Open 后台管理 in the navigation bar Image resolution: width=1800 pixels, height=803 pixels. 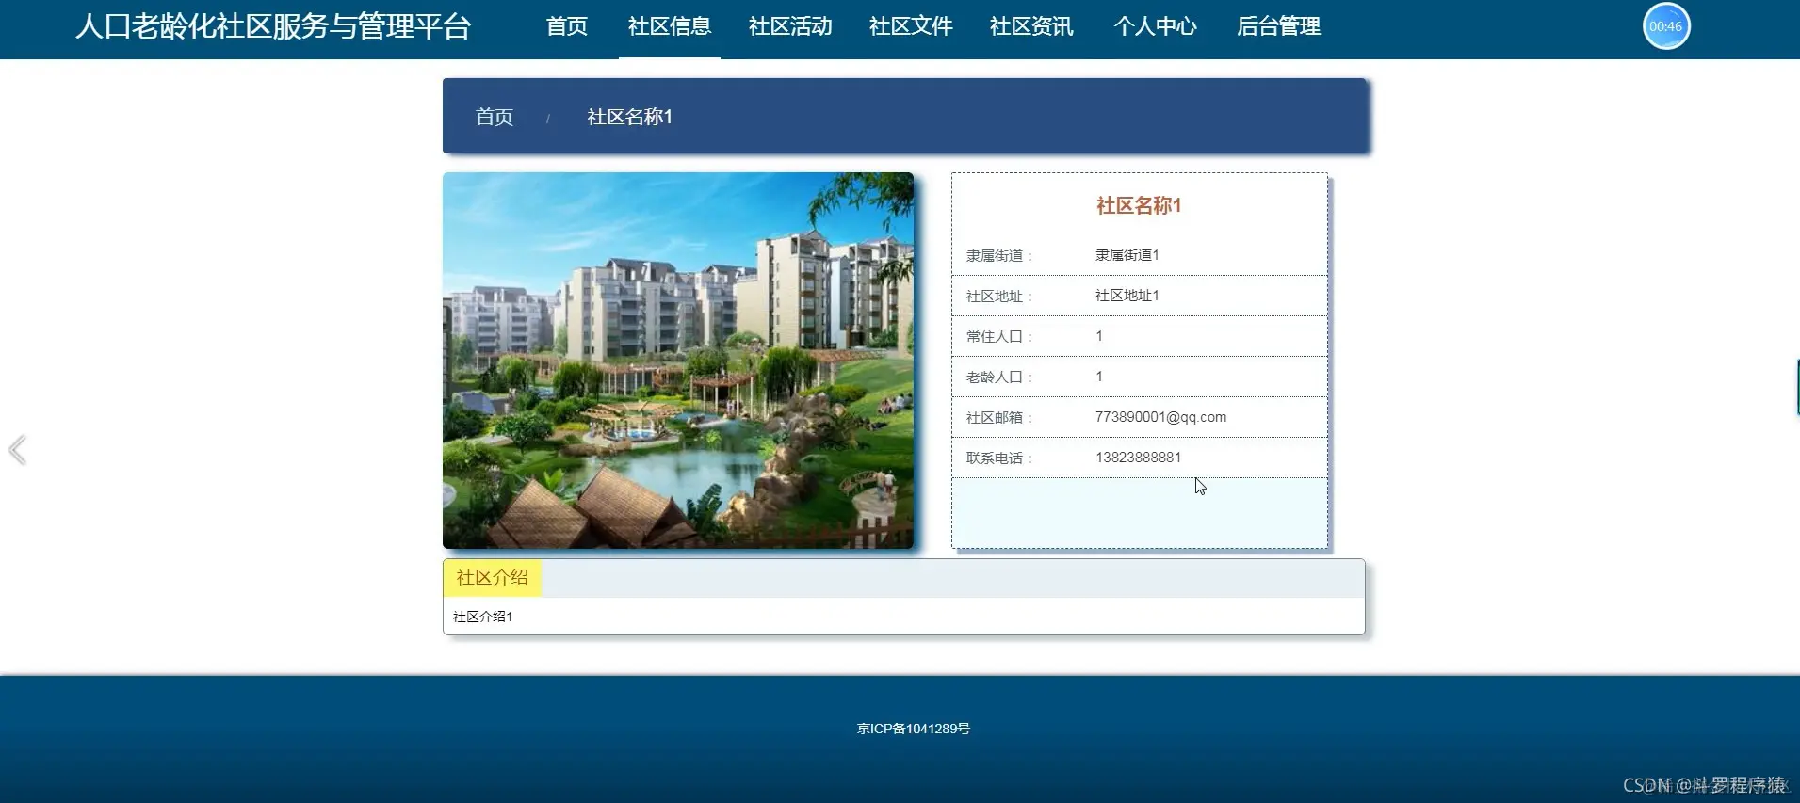pos(1278,26)
